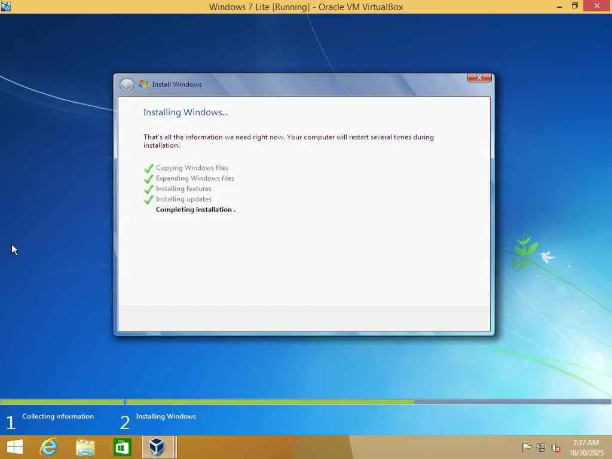The image size is (612, 459).
Task: Click the 'Installing features' step text
Action: pyautogui.click(x=183, y=189)
